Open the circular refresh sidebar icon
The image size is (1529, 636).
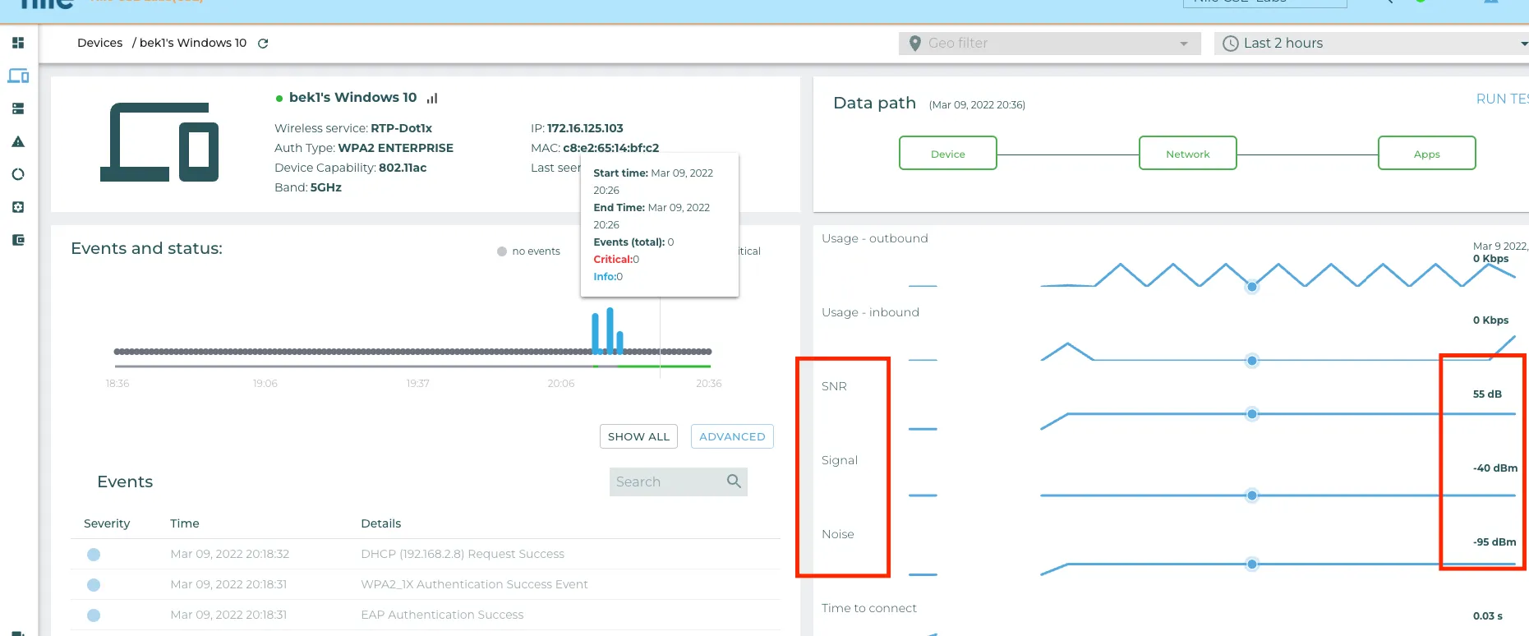pos(18,174)
